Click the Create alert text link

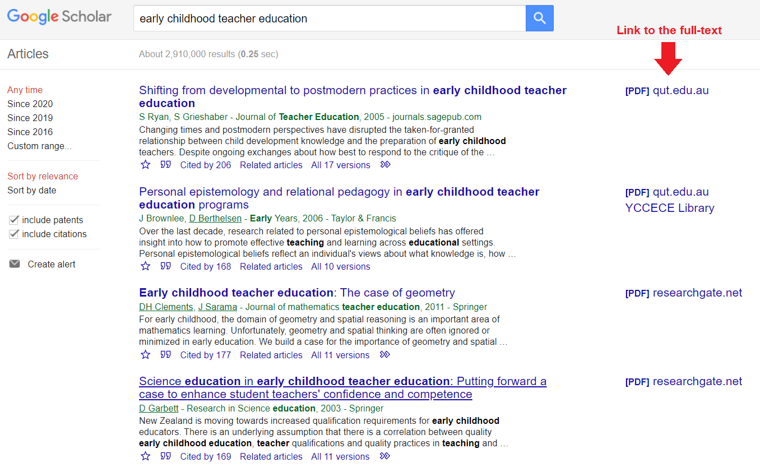tap(52, 264)
